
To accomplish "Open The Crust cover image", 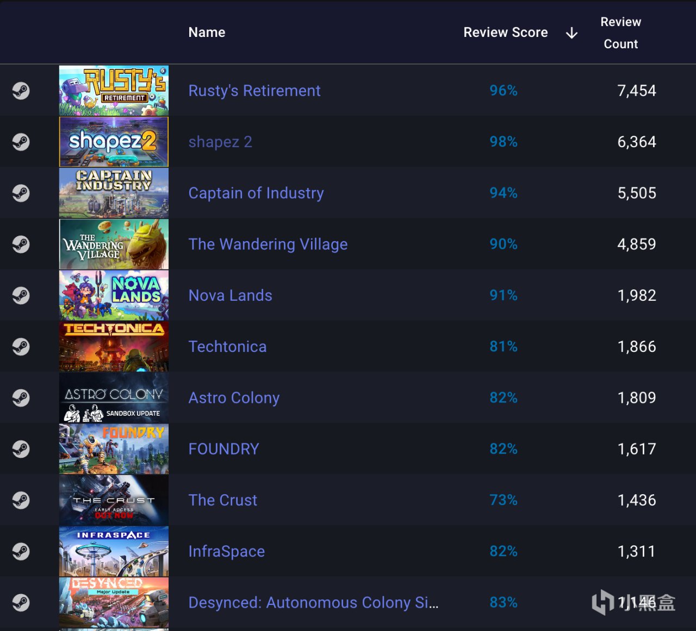I will click(114, 500).
